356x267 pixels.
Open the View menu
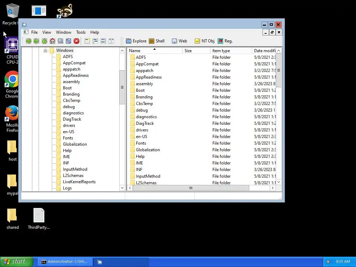[x=47, y=32]
